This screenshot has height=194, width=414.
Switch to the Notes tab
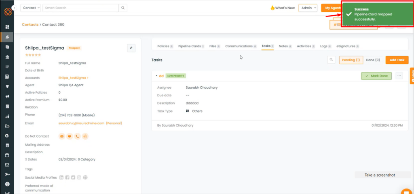285,46
